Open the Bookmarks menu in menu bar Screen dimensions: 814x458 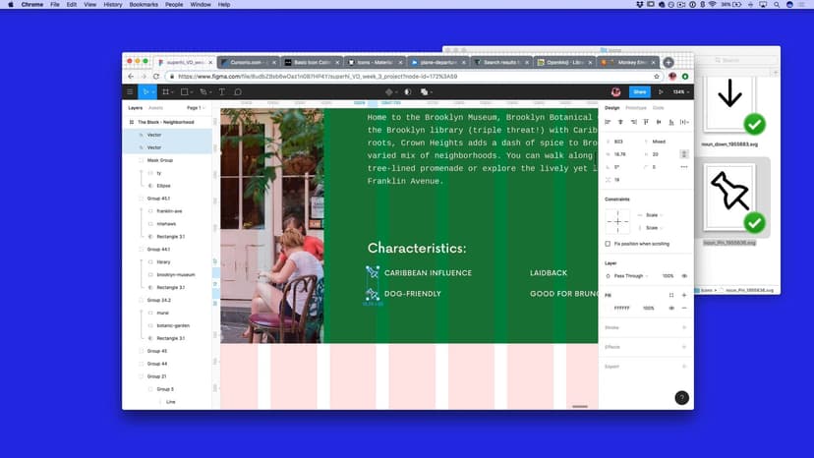pos(144,4)
